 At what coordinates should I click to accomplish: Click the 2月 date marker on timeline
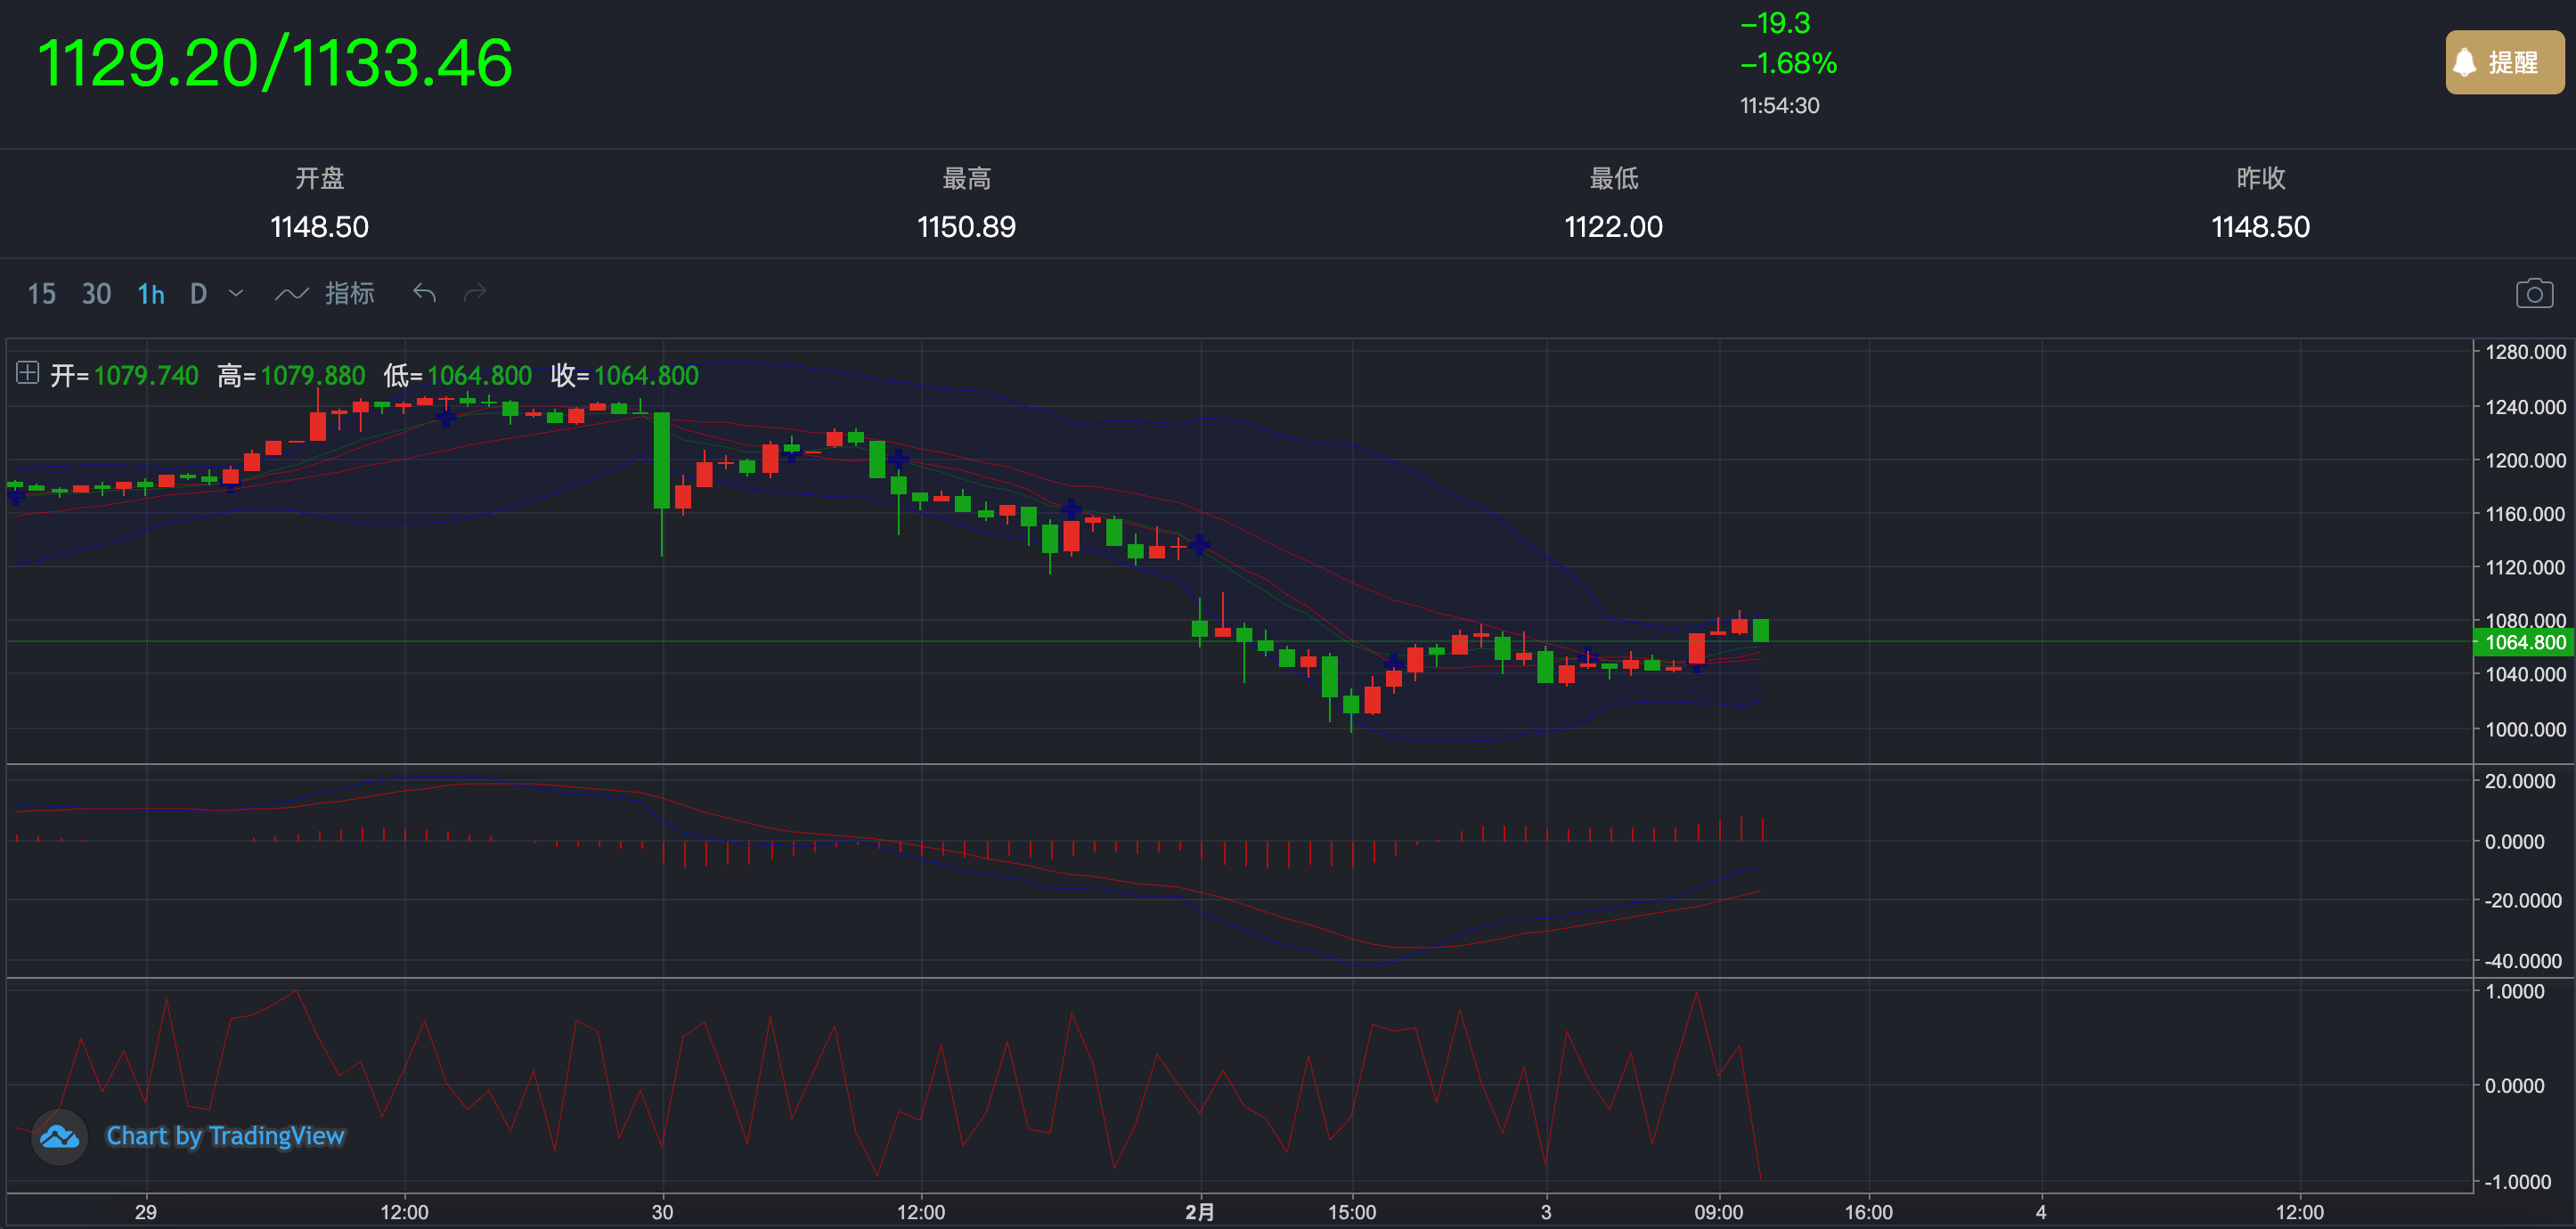[x=1199, y=1212]
